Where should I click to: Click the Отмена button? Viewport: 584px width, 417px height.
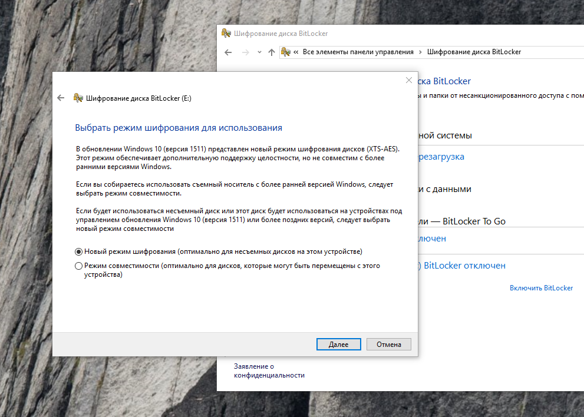389,345
